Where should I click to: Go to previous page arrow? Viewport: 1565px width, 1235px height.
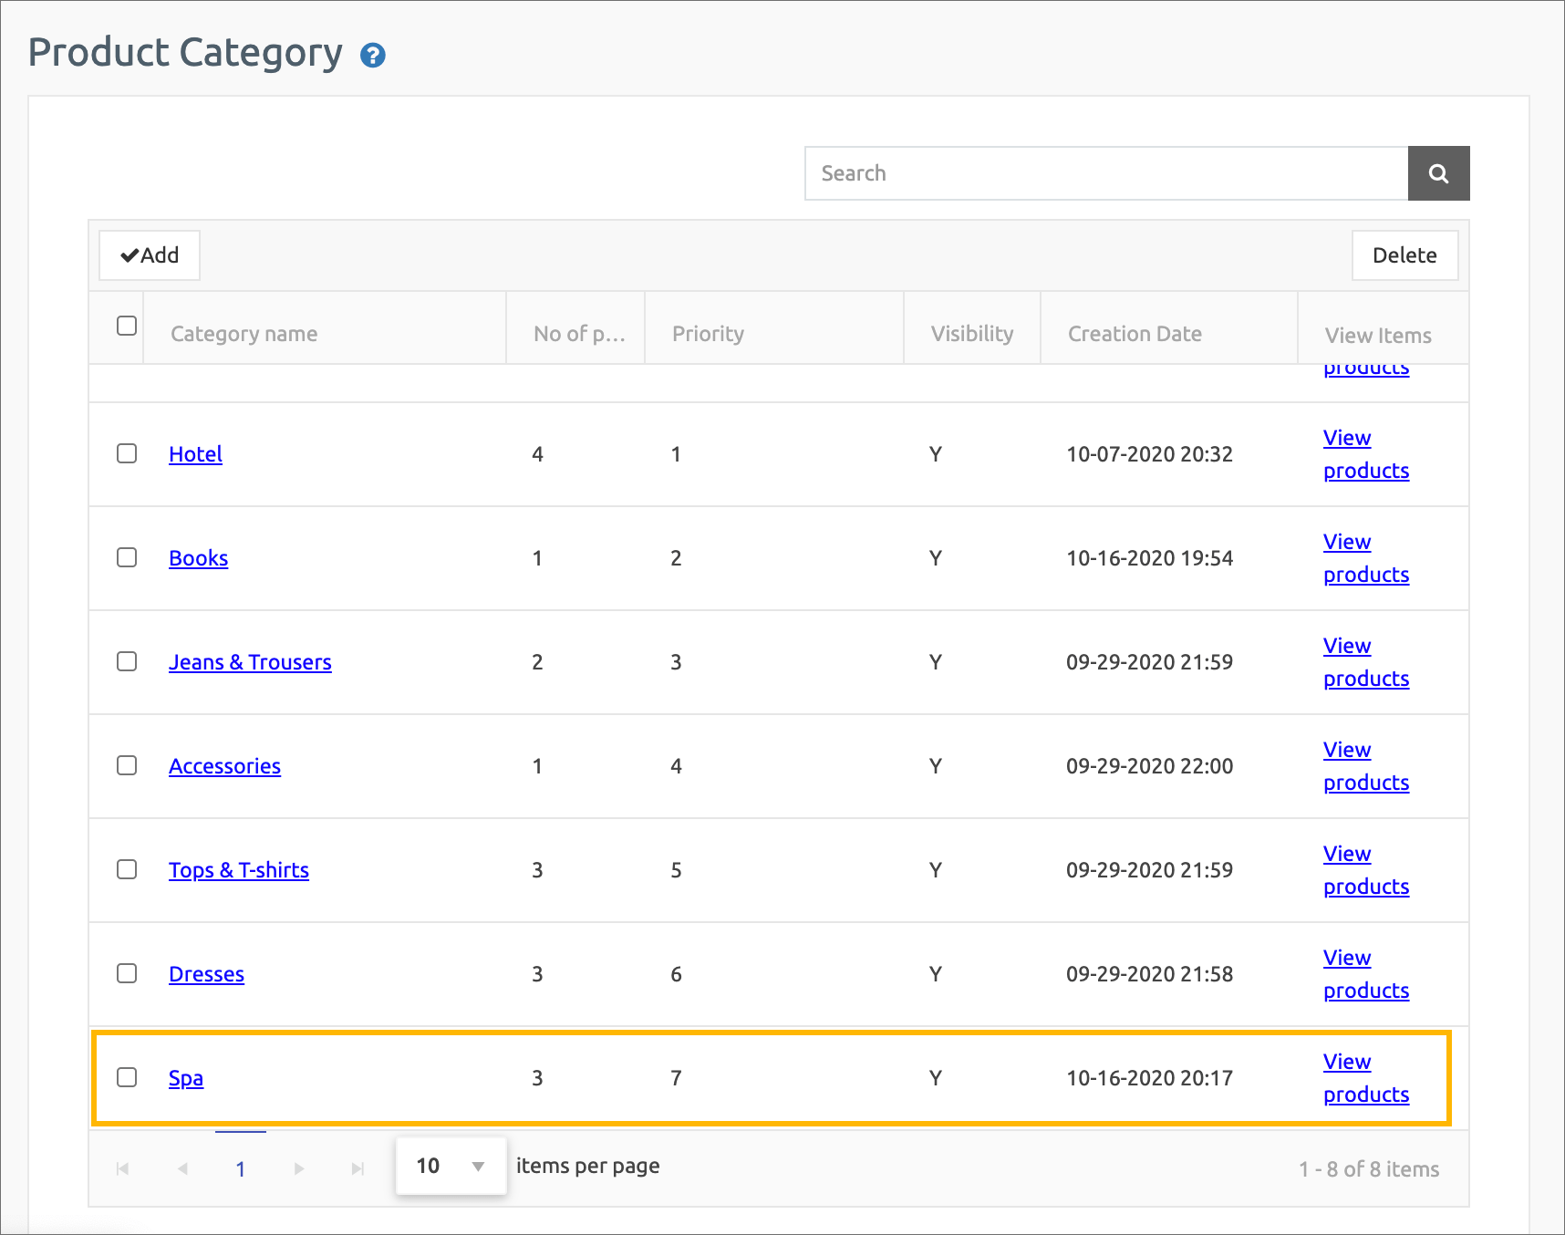tap(182, 1168)
